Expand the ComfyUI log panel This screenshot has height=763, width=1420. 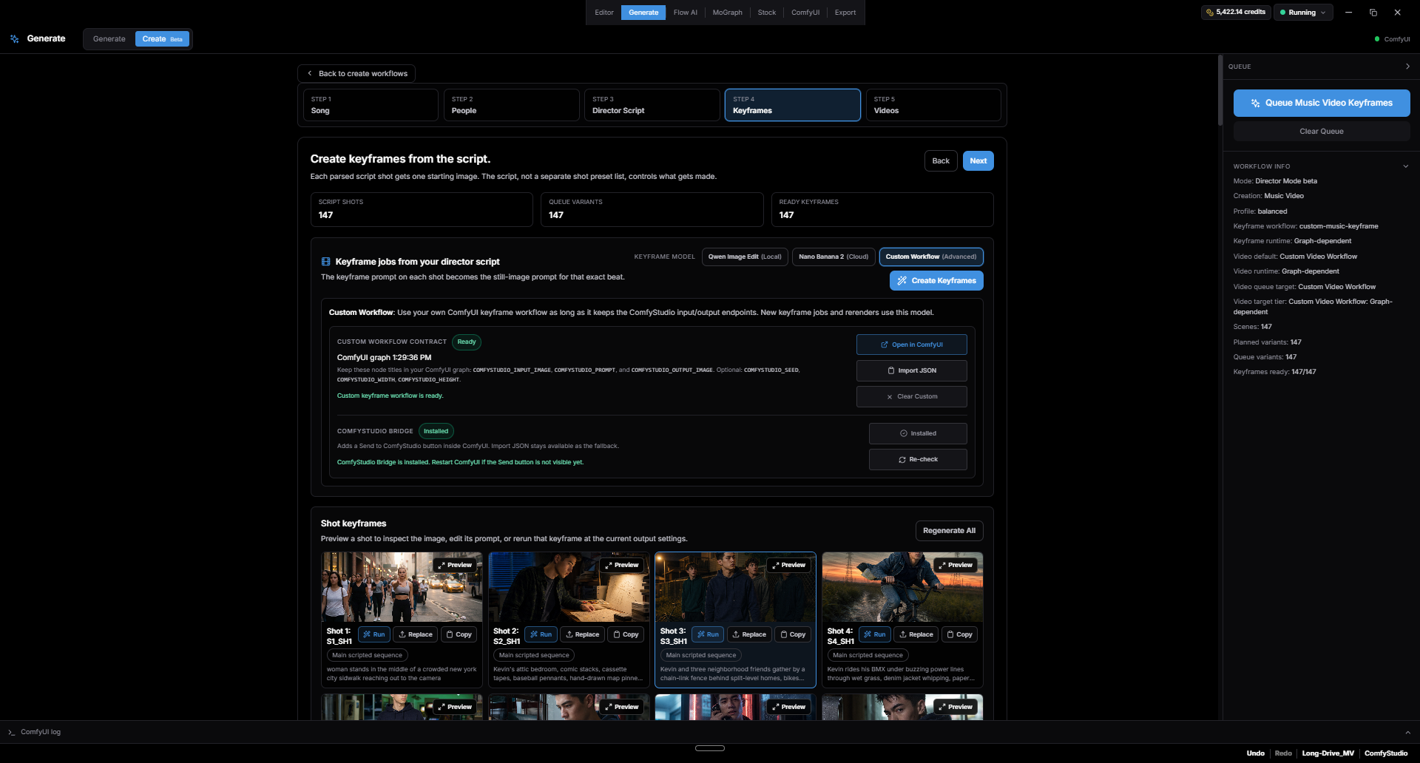pos(1407,732)
